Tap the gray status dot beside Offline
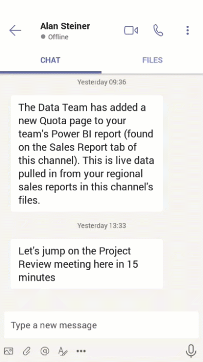 [x=43, y=37]
